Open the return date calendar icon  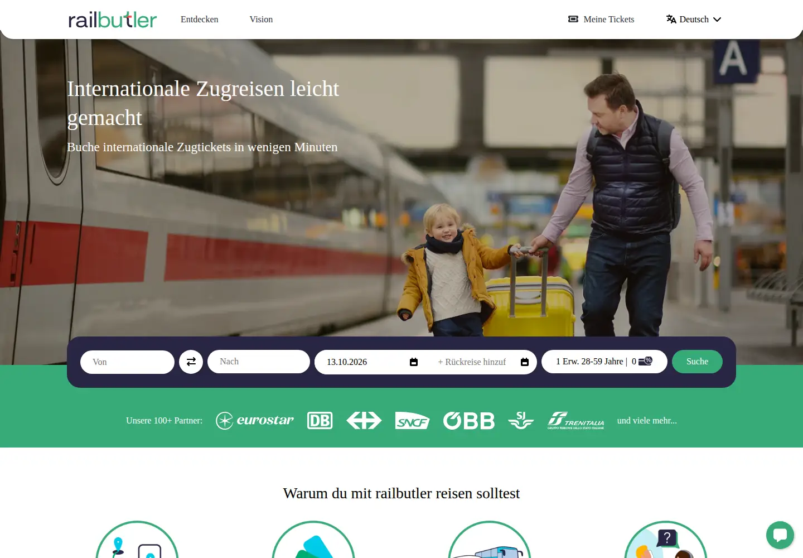point(525,362)
